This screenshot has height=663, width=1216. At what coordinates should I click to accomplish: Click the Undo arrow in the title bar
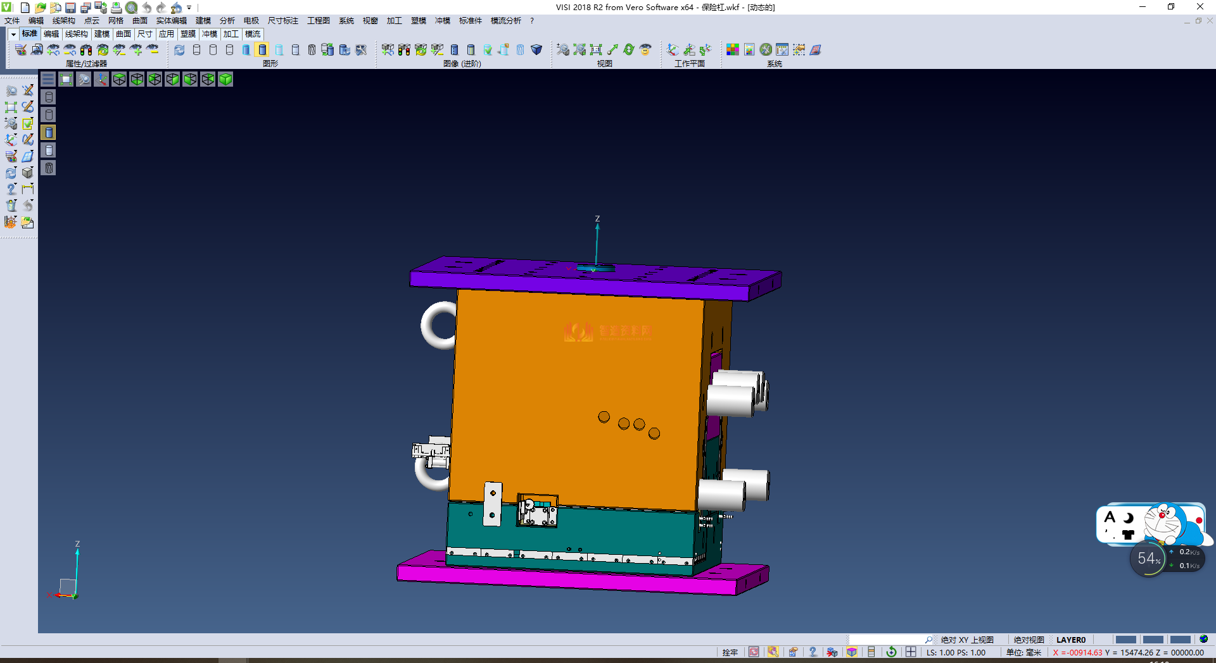[147, 8]
